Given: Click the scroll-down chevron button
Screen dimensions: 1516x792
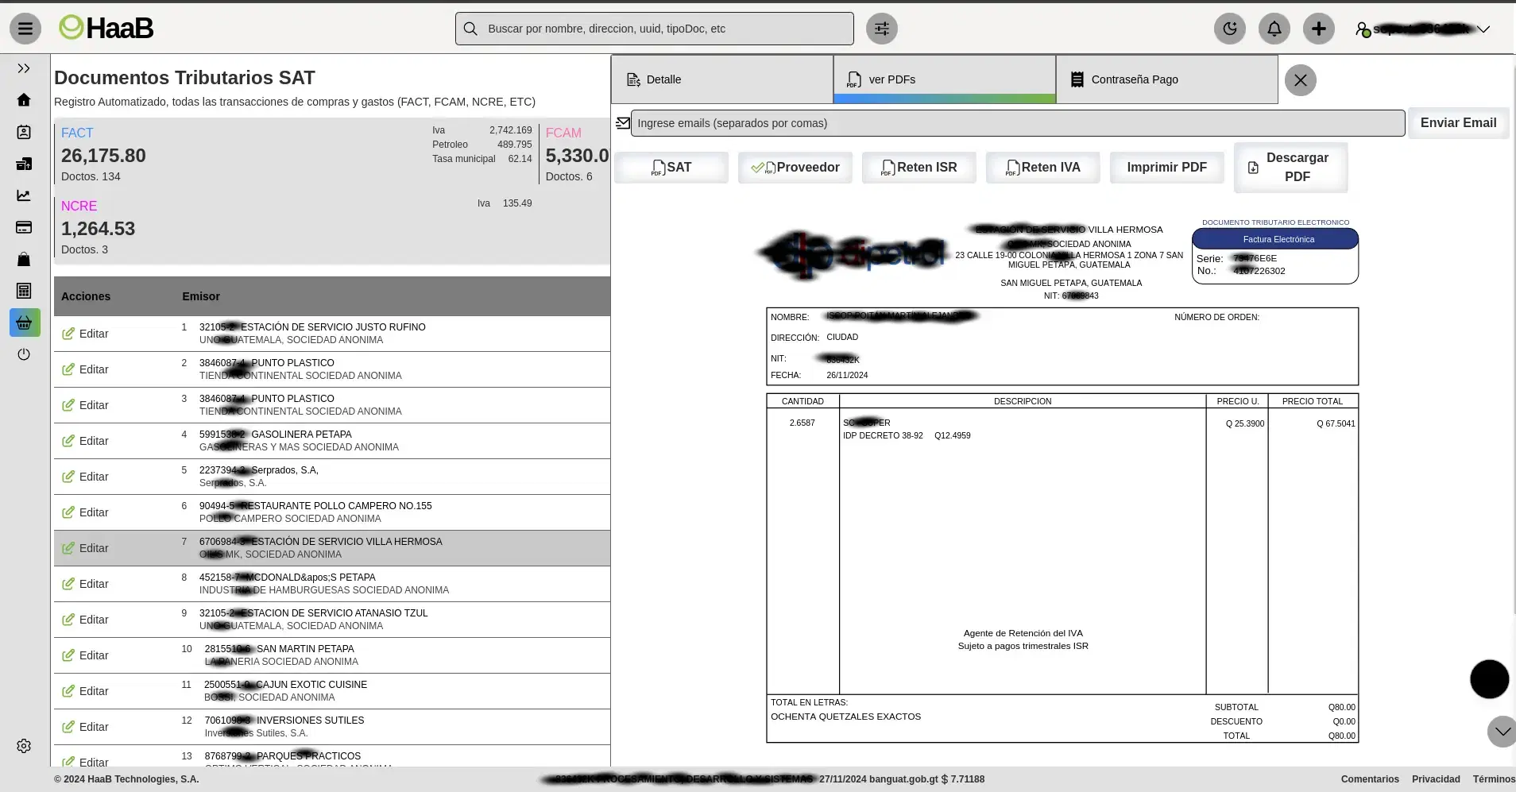Looking at the screenshot, I should tap(1501, 732).
